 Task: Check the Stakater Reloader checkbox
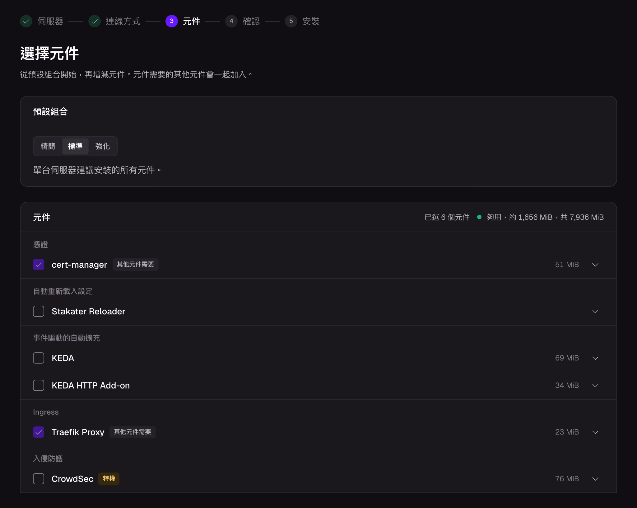point(39,311)
